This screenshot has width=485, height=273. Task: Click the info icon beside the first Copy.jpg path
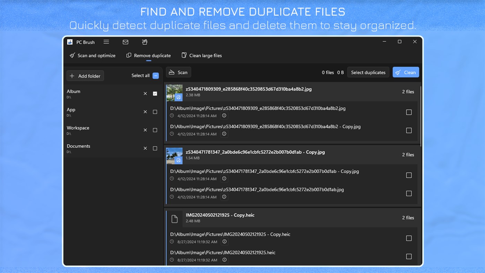(224, 134)
